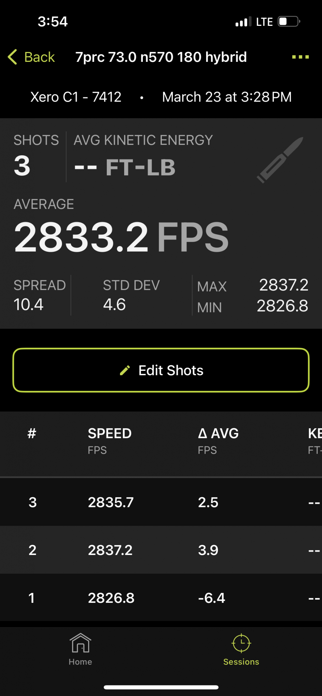Tap the Sessions clock icon

(241, 643)
